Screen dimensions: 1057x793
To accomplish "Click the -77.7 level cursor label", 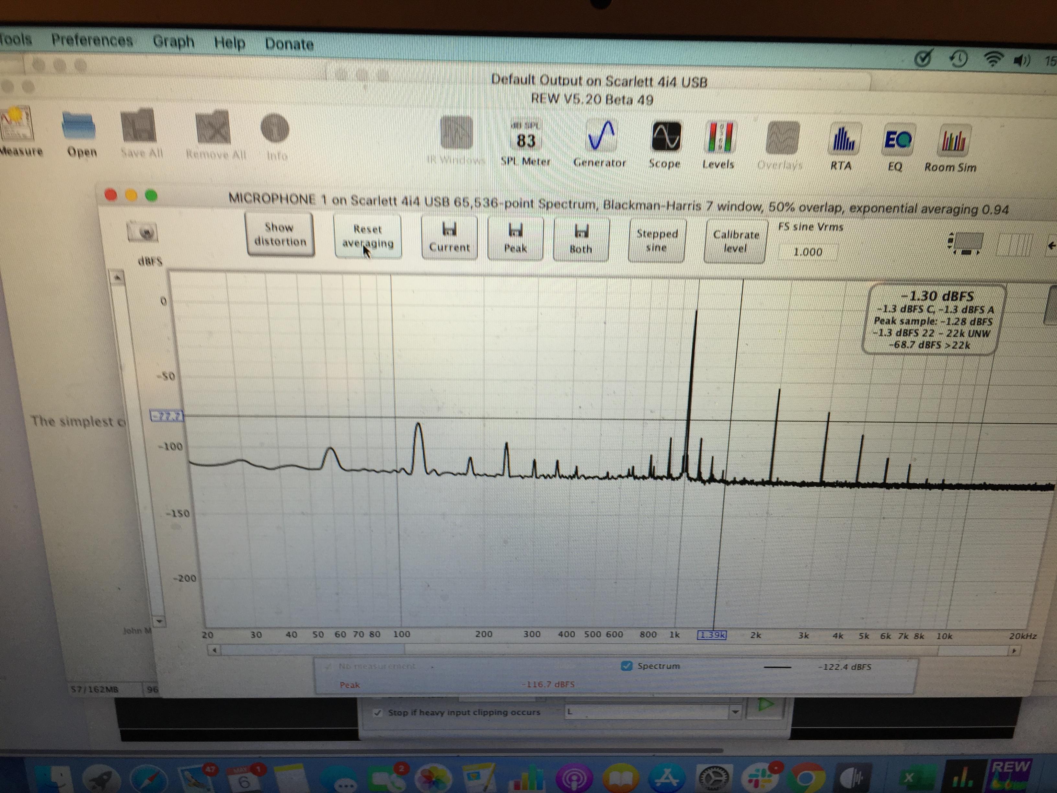I will pyautogui.click(x=167, y=416).
